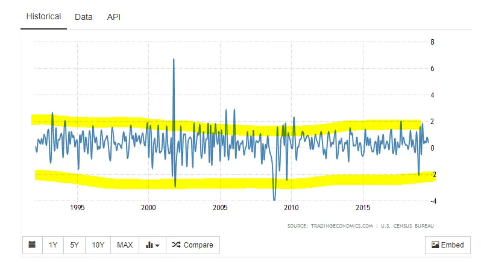Open the chart type dropdown
Viewport: 481px width, 262px height.
pos(152,245)
